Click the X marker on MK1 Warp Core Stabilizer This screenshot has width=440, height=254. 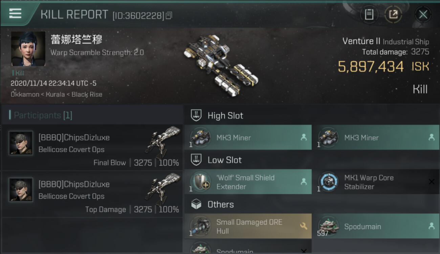[432, 182]
